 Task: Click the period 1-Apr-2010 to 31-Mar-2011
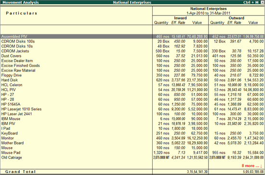208,13
